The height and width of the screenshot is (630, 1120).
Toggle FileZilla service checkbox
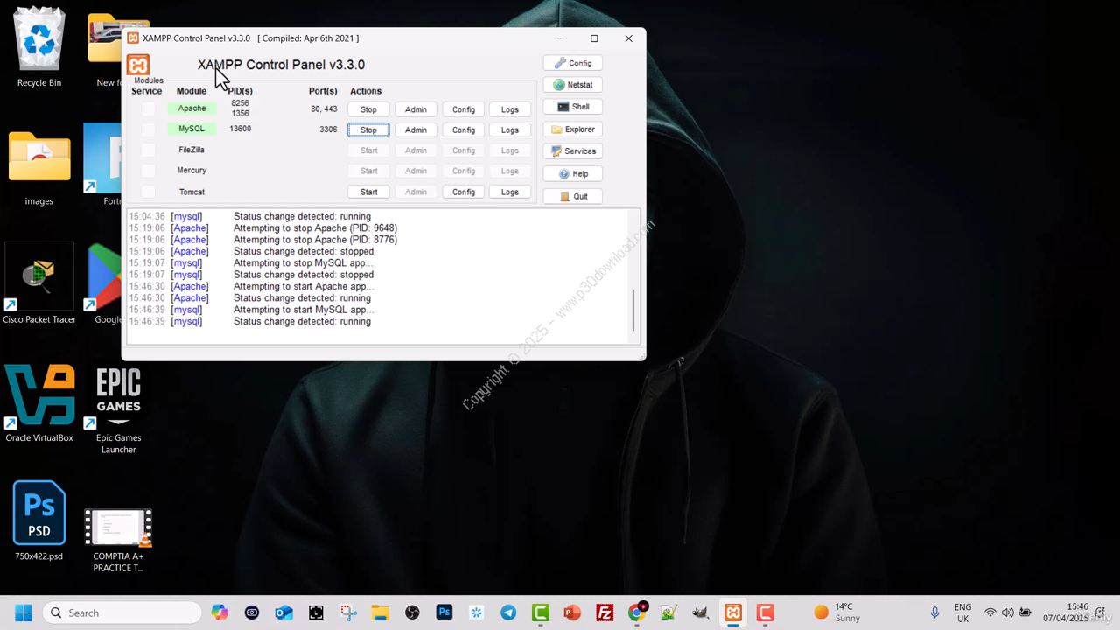pos(148,150)
